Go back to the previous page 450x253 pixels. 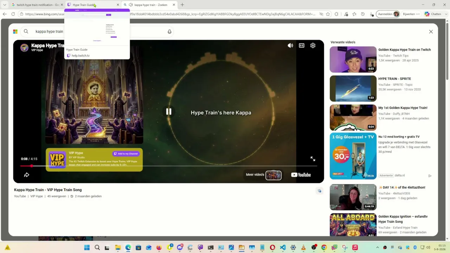(x=5, y=14)
